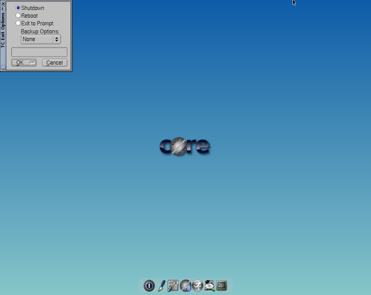
Task: Click the bottom button on vertical title bar
Action: 3,67
